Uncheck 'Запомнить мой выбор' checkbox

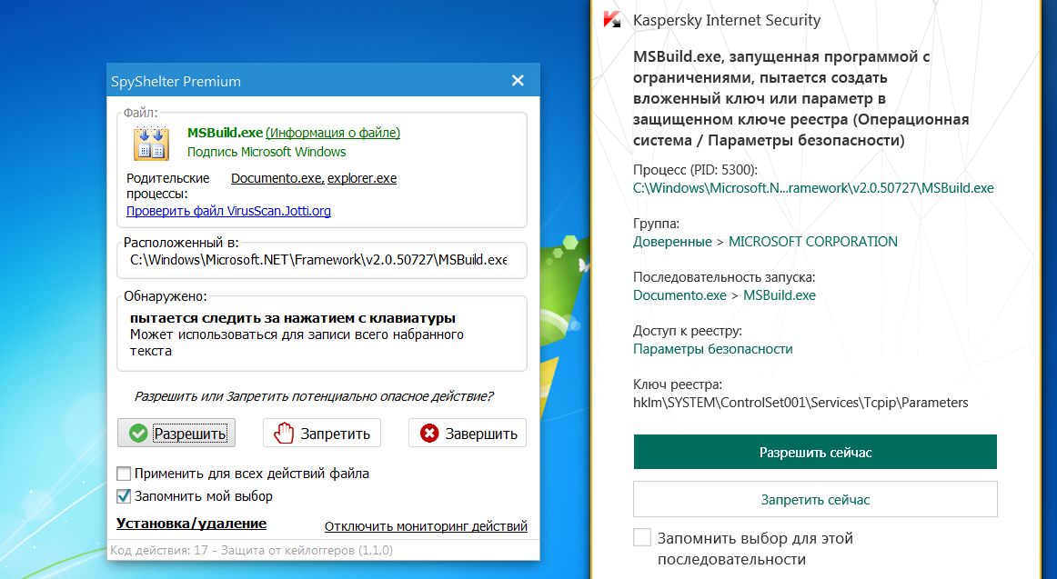point(124,496)
